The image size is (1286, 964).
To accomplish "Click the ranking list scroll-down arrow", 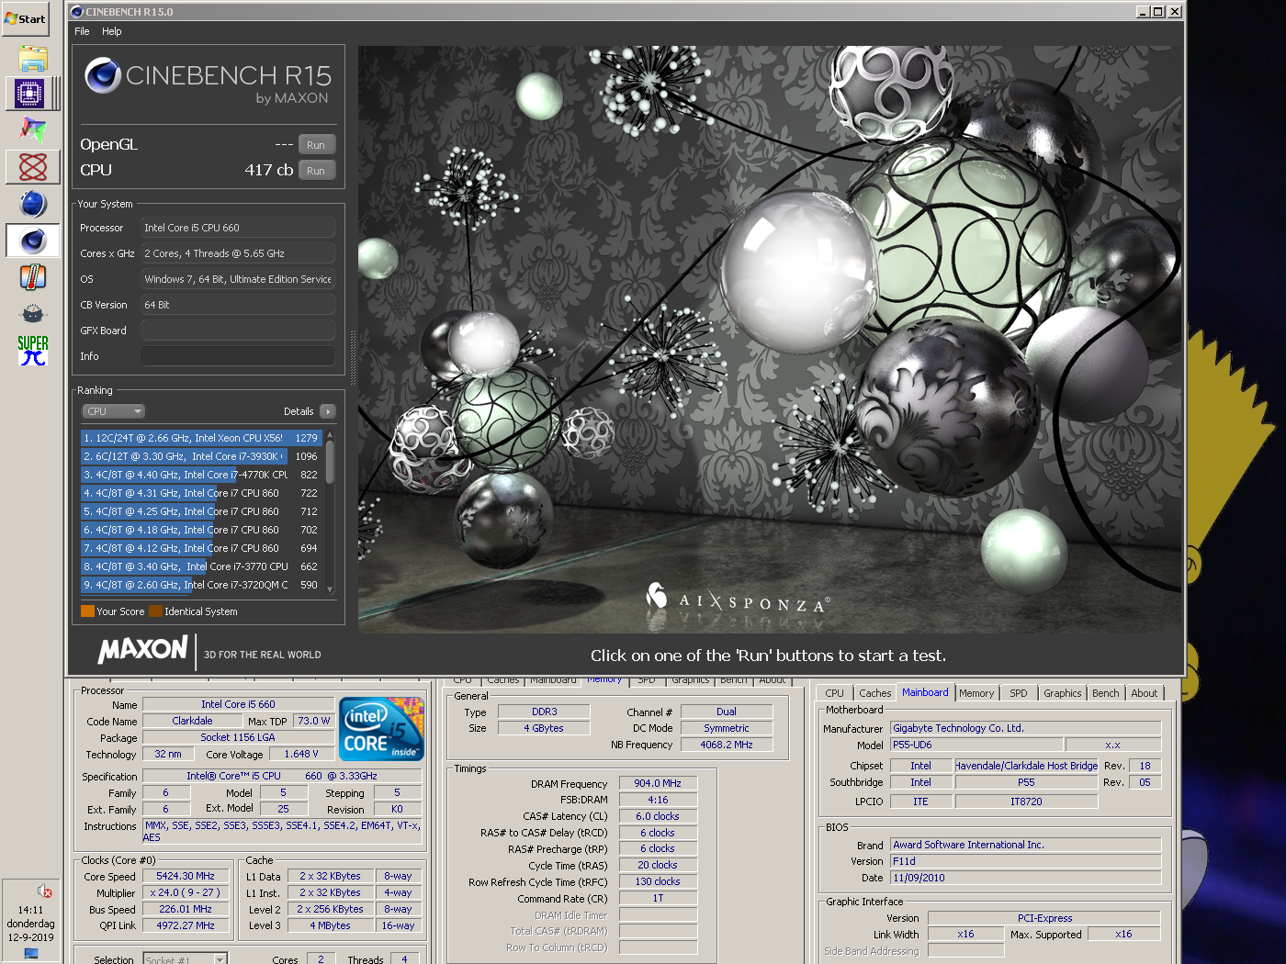I will pos(330,589).
